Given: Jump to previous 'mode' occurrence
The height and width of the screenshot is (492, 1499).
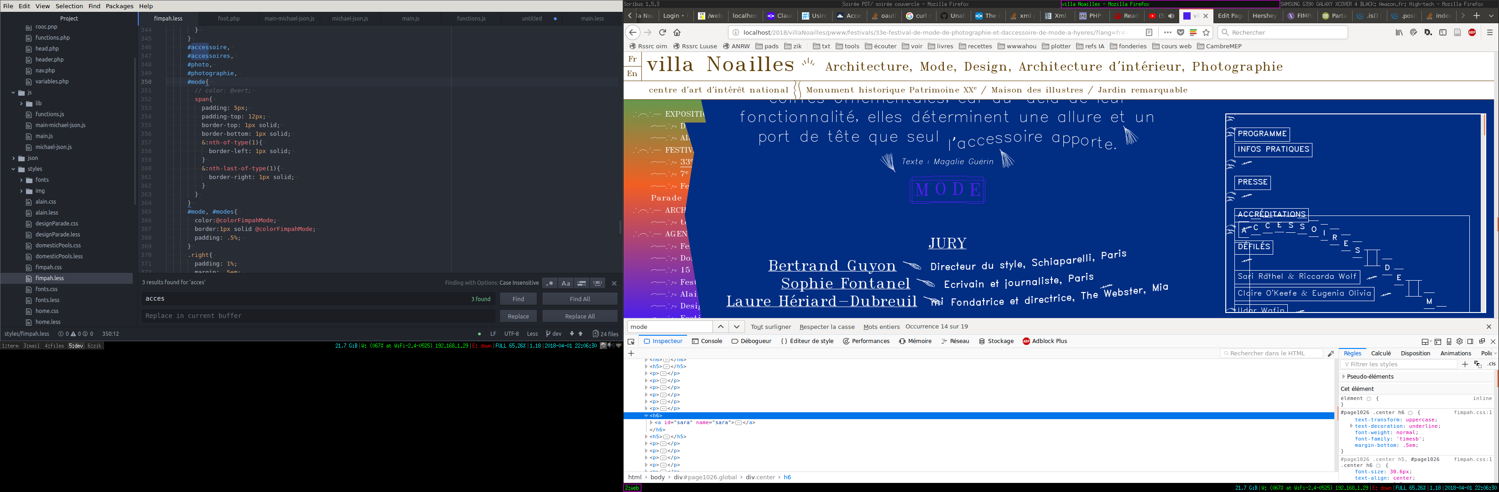Looking at the screenshot, I should click(x=720, y=327).
